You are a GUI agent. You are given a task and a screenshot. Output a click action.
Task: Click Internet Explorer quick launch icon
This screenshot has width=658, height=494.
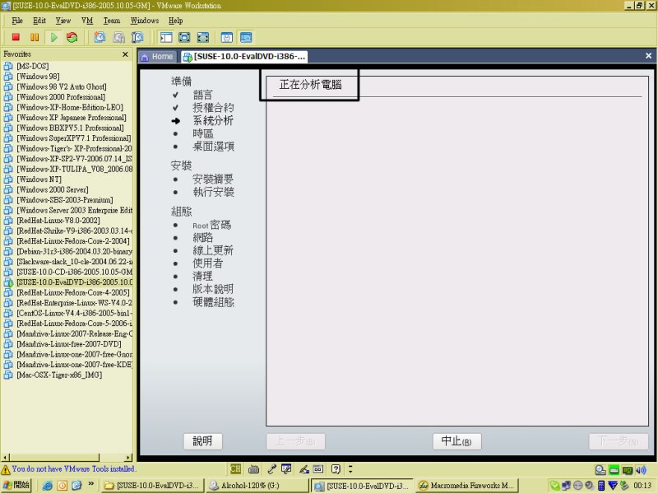click(48, 486)
